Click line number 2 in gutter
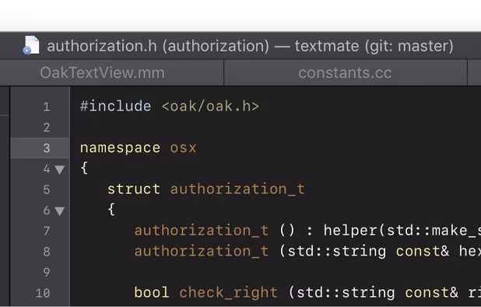Image resolution: width=481 pixels, height=307 pixels. [47, 128]
